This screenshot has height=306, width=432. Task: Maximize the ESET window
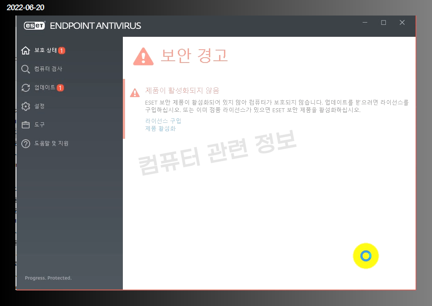pyautogui.click(x=384, y=23)
